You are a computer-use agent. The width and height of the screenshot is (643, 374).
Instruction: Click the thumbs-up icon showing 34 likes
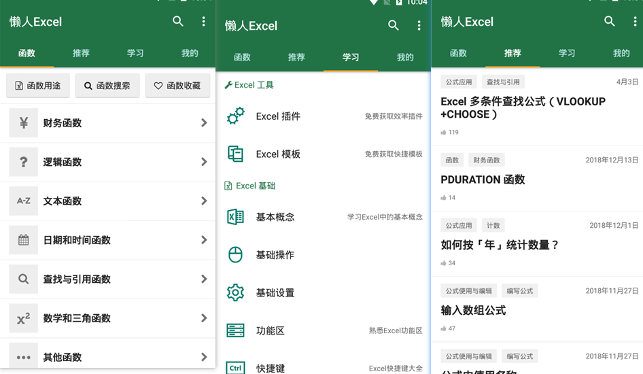click(x=443, y=263)
